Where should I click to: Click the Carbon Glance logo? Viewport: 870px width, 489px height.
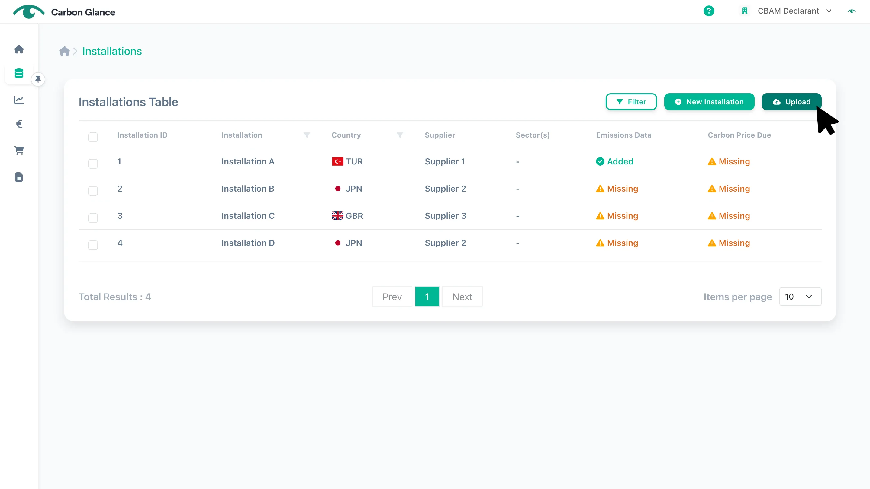click(64, 12)
